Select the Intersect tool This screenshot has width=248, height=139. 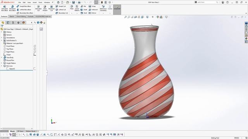click(93, 10)
